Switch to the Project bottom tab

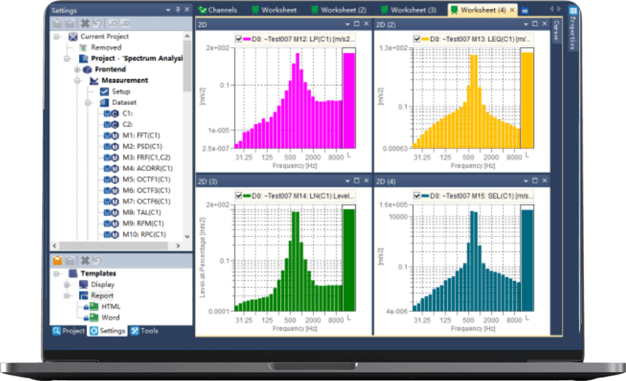tap(69, 331)
